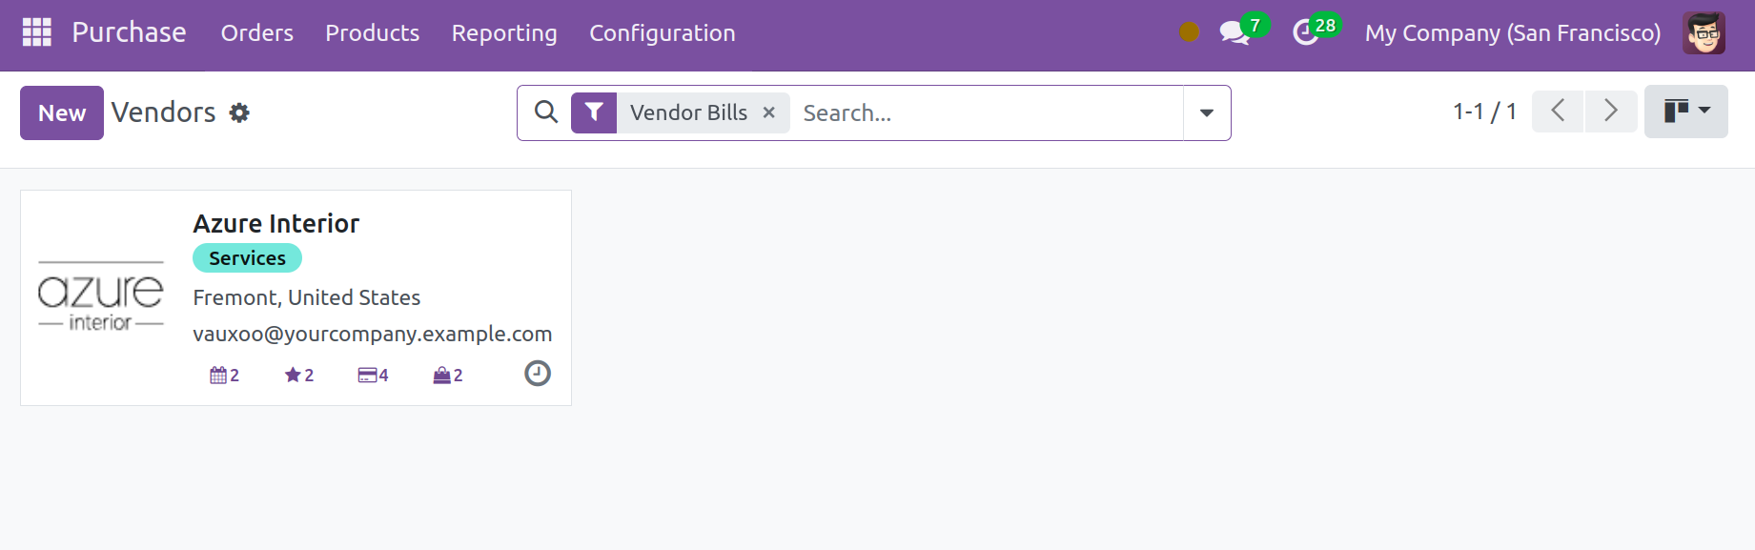Click the Vendors settings gear icon
This screenshot has height=550, width=1755.
[239, 112]
